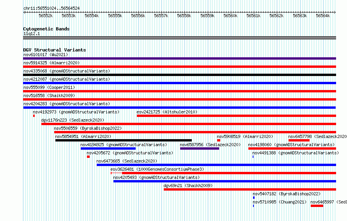
Task: Select the red nsv5506559 variant bar
Action: click(195, 132)
